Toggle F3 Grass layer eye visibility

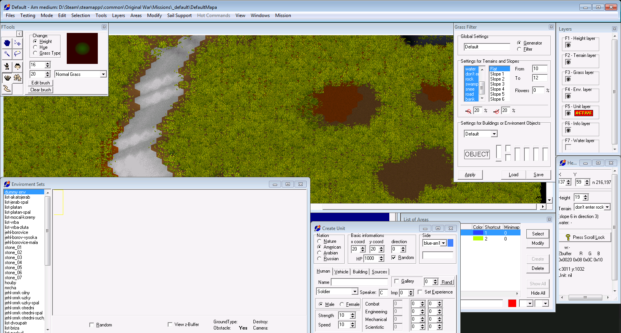click(568, 79)
